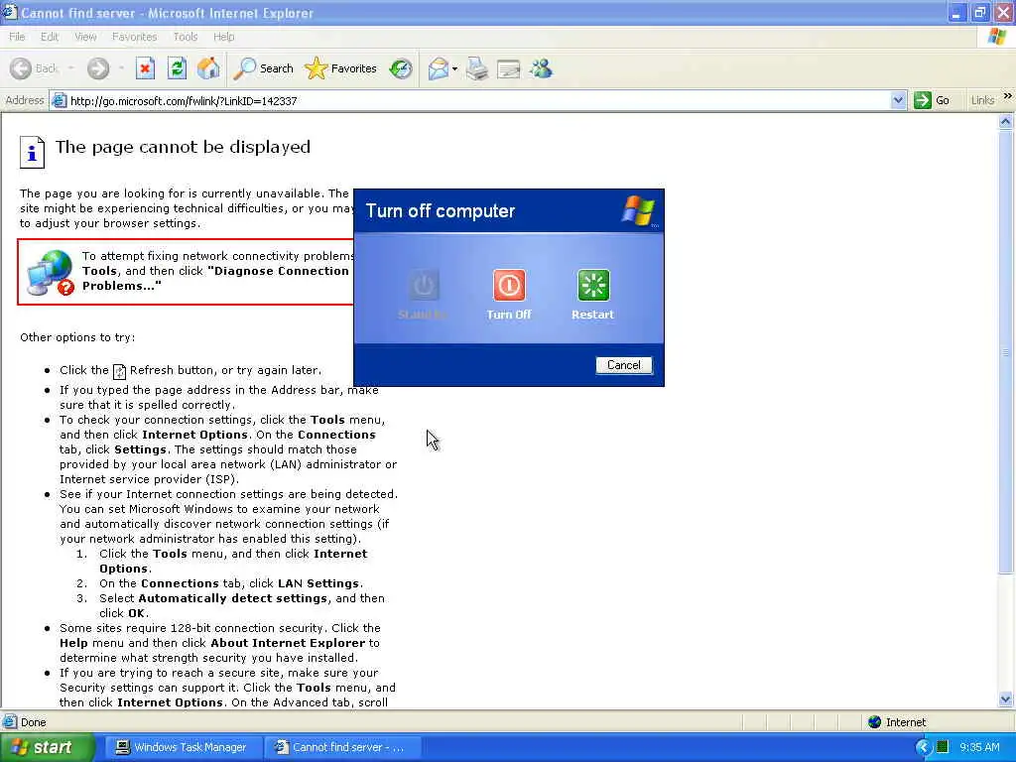
Task: Click the page icon in address bar
Action: (59, 100)
